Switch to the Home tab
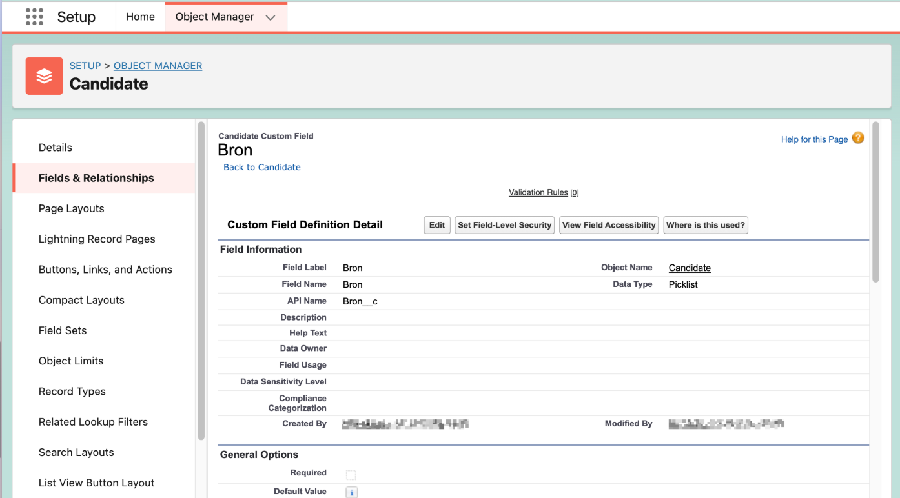Image resolution: width=900 pixels, height=498 pixels. tap(140, 17)
